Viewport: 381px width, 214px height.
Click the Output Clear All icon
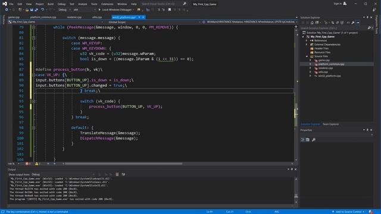117,174
